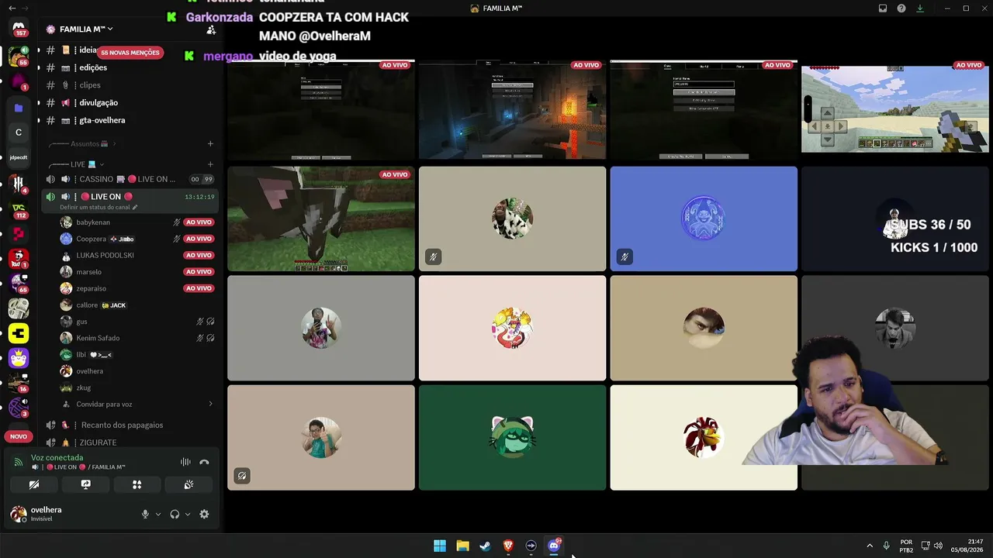Open Brave browser from the taskbar
This screenshot has width=993, height=558.
click(x=508, y=546)
